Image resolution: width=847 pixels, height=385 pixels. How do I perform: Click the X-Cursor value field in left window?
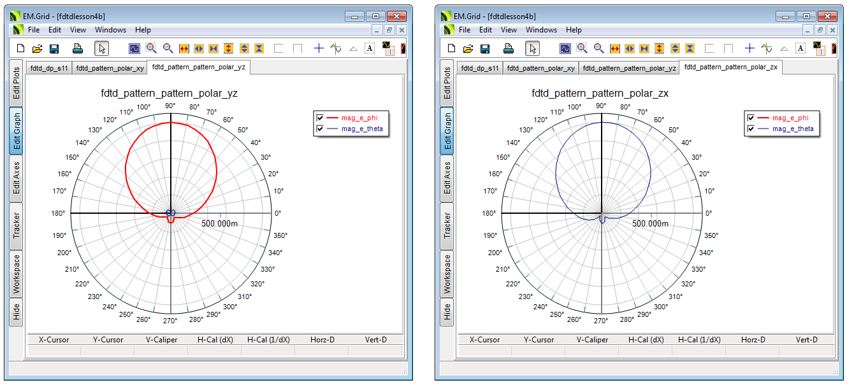click(53, 351)
